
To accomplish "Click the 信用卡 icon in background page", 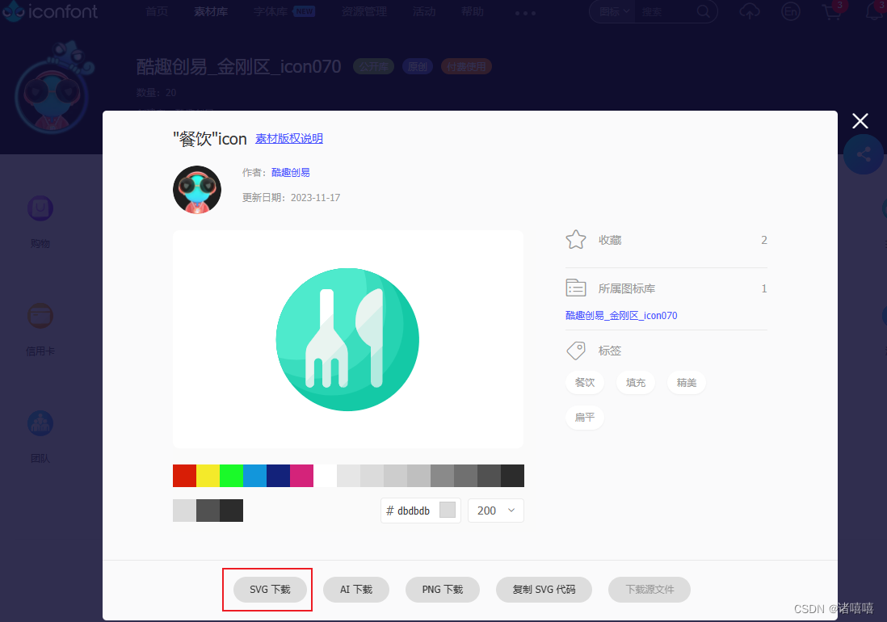I will [x=40, y=316].
